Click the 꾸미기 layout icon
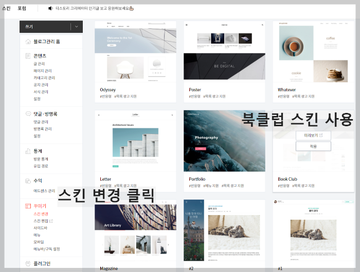The width and height of the screenshot is (360, 272). (x=28, y=206)
